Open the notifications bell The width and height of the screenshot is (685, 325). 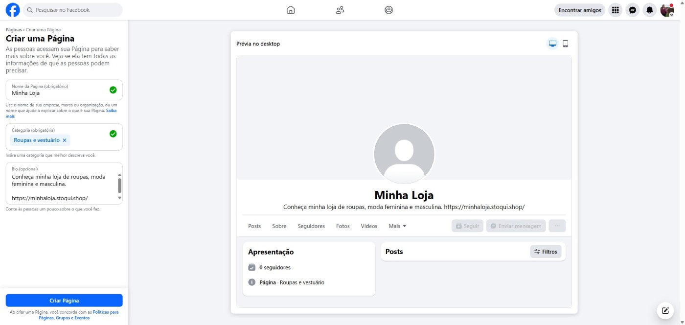click(649, 10)
